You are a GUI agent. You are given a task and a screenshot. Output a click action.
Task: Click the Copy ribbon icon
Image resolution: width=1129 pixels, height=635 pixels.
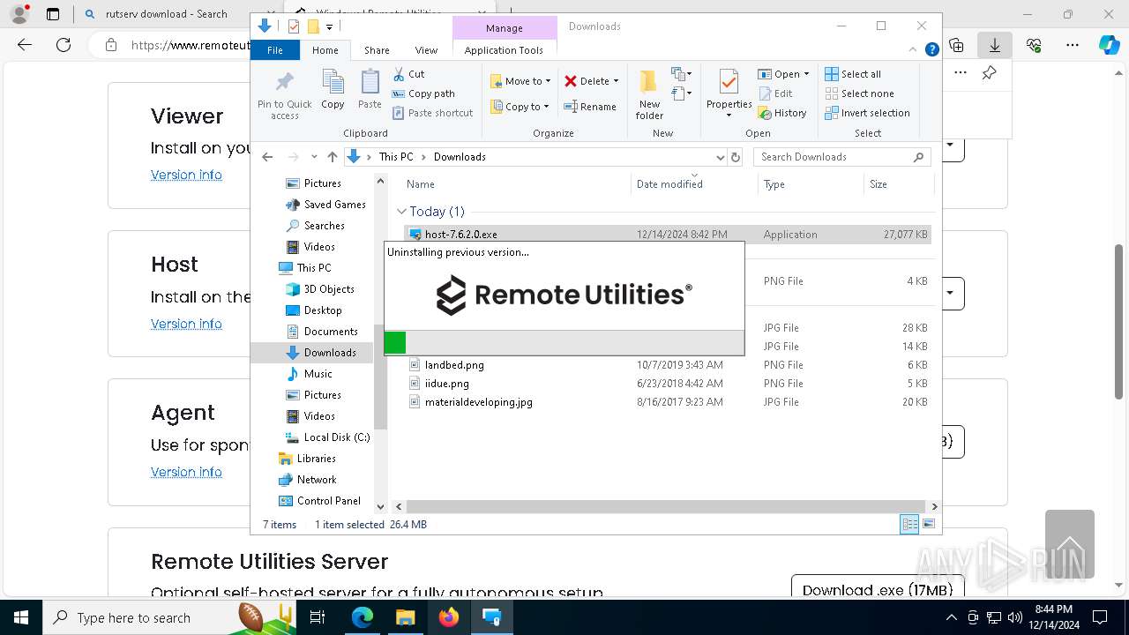tap(333, 90)
